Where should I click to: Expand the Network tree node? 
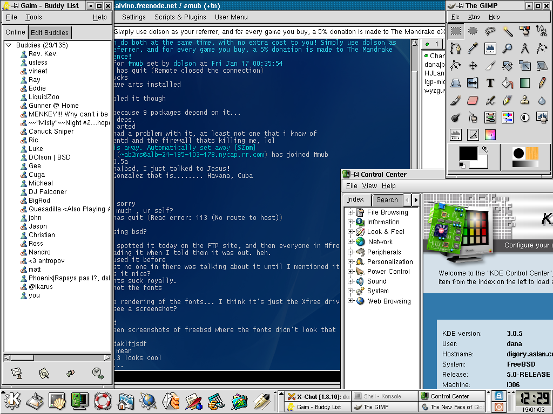point(350,241)
